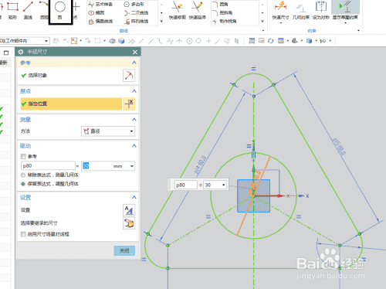
Task: Toggle Display Sketch Constraints (显示草图约束)
Action: point(345,10)
